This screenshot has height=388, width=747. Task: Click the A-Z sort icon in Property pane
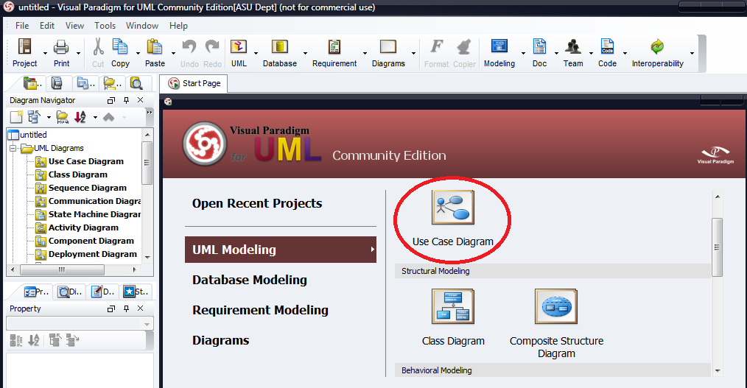[x=33, y=340]
